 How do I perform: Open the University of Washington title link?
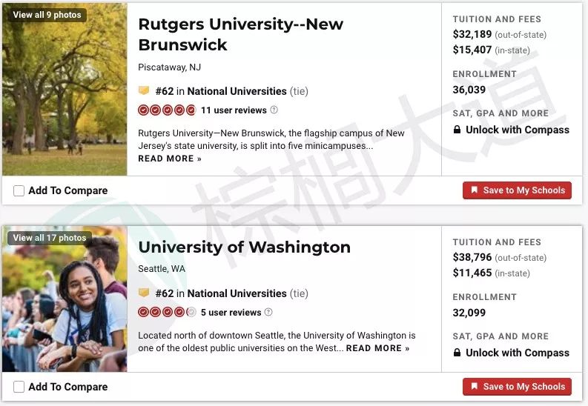point(245,247)
